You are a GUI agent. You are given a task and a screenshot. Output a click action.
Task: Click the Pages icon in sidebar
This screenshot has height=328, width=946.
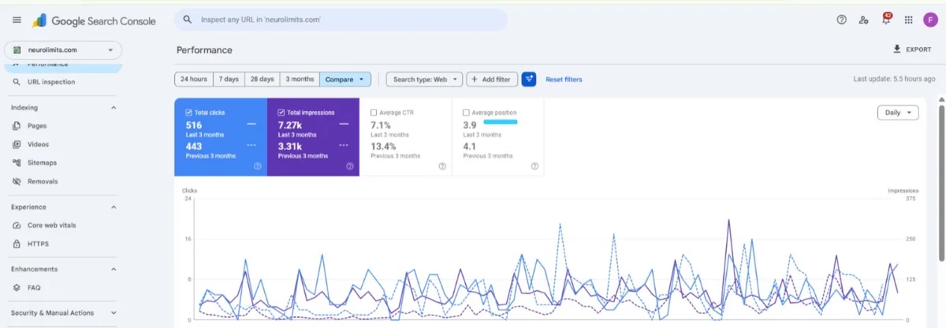[17, 126]
